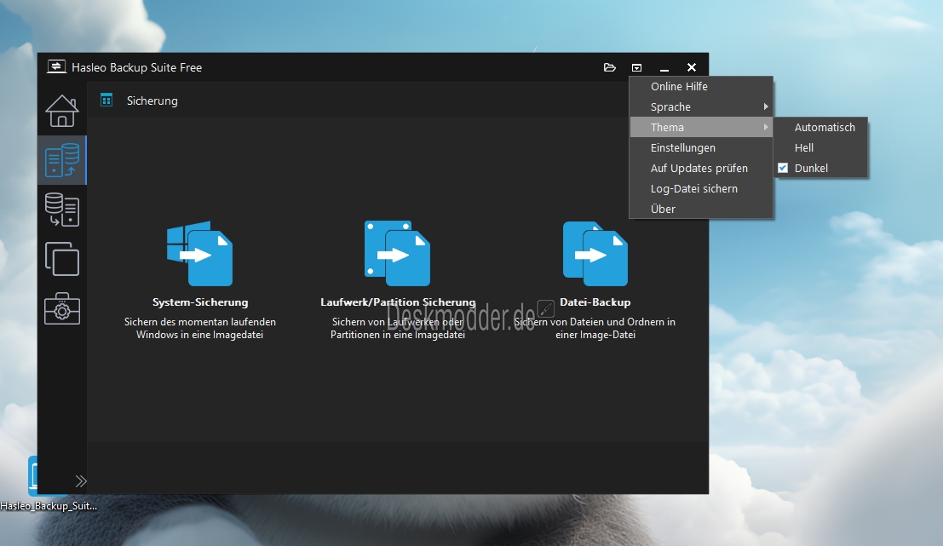Click the Thema submenu arrow
The width and height of the screenshot is (943, 546).
[x=766, y=128]
